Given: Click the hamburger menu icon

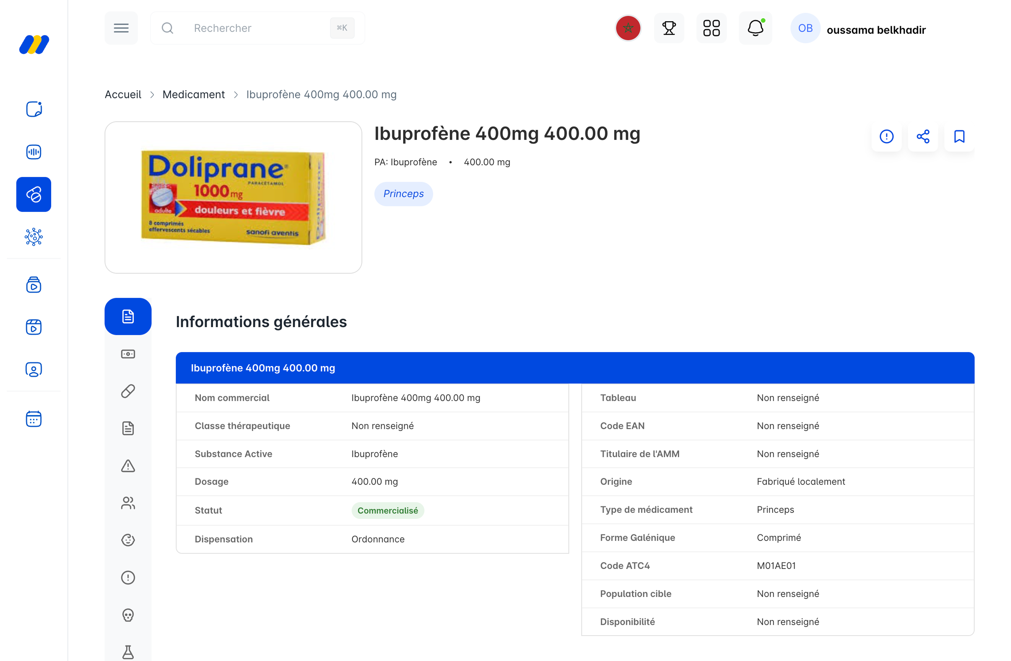Looking at the screenshot, I should [121, 28].
